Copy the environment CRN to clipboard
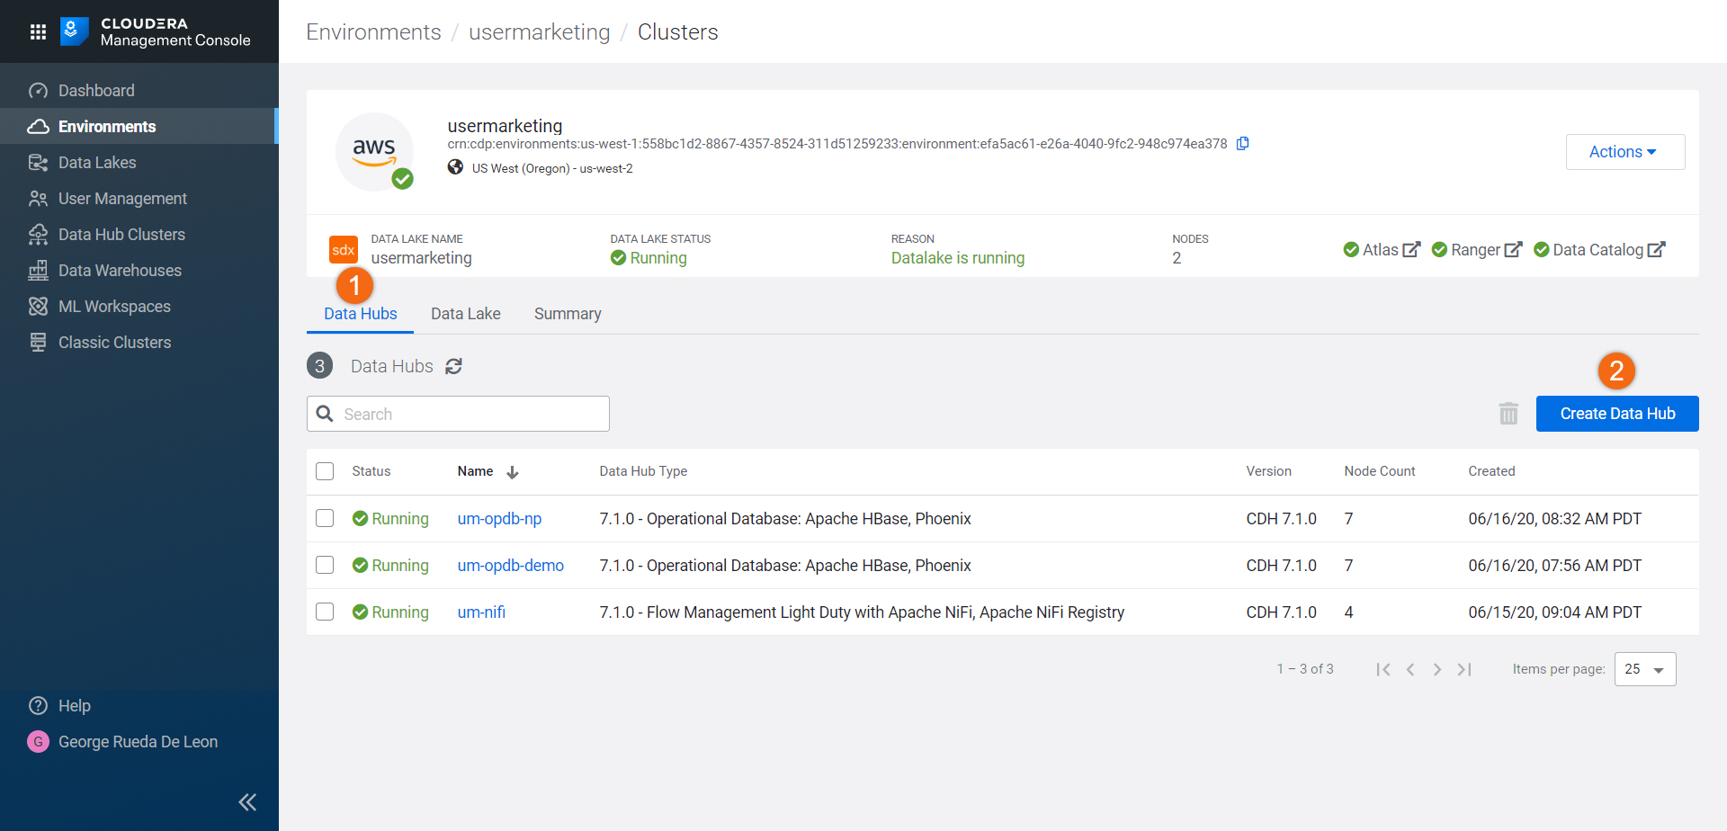The width and height of the screenshot is (1727, 831). click(x=1243, y=144)
